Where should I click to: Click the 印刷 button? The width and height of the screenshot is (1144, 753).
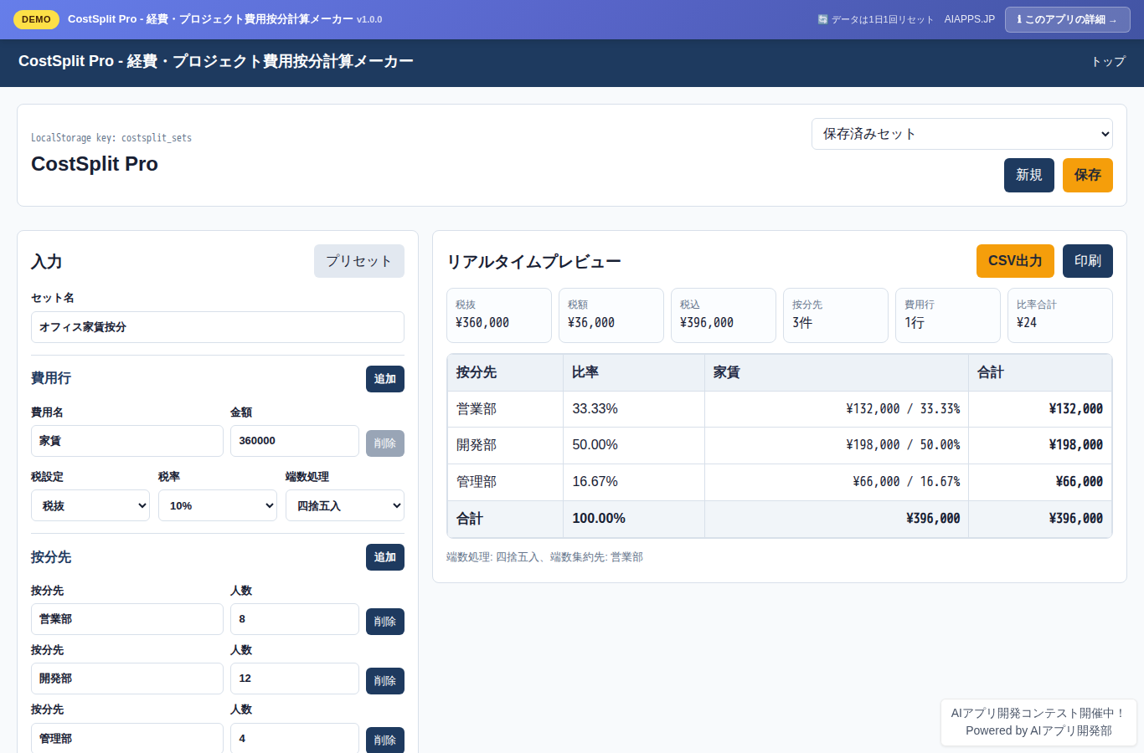coord(1088,261)
